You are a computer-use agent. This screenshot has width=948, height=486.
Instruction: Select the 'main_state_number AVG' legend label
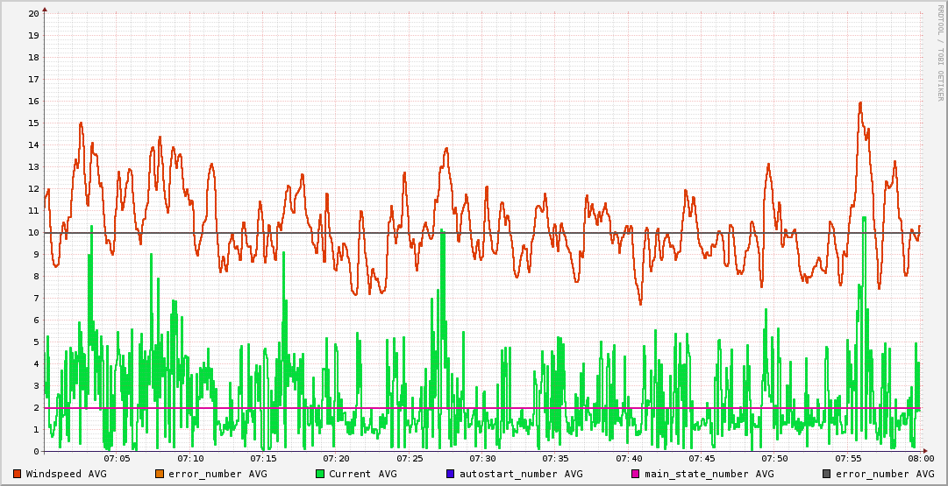point(709,474)
